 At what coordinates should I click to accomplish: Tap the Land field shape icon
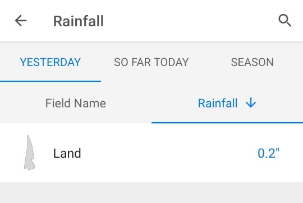(29, 153)
